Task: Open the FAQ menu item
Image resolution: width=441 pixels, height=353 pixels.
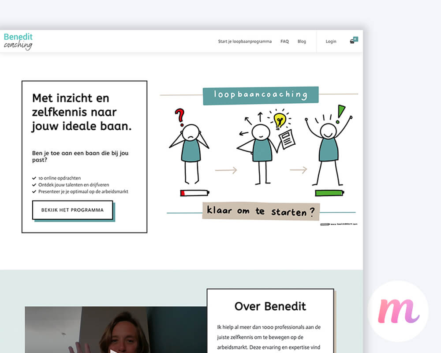Action: tap(284, 41)
